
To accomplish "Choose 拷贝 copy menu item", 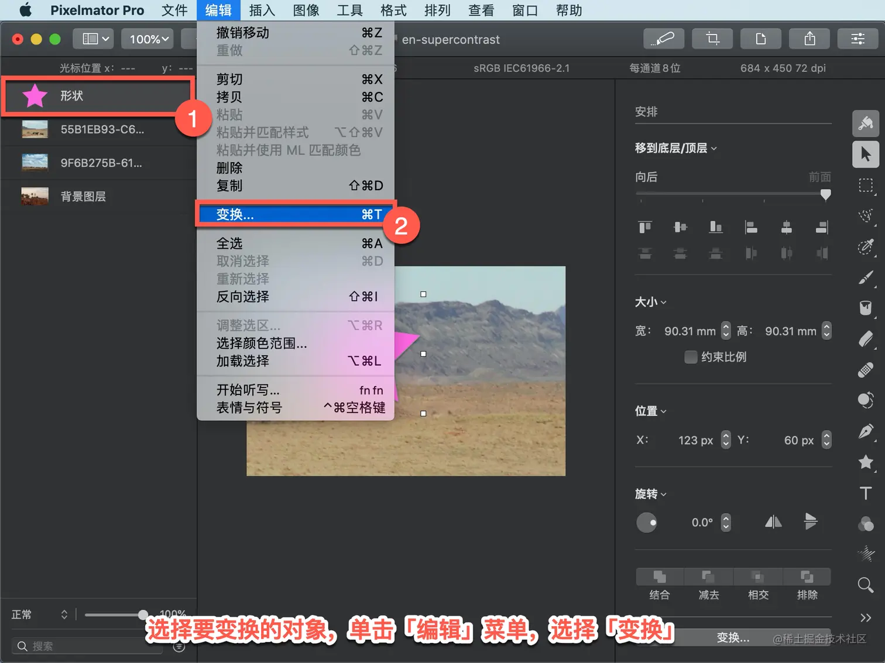I will point(296,97).
